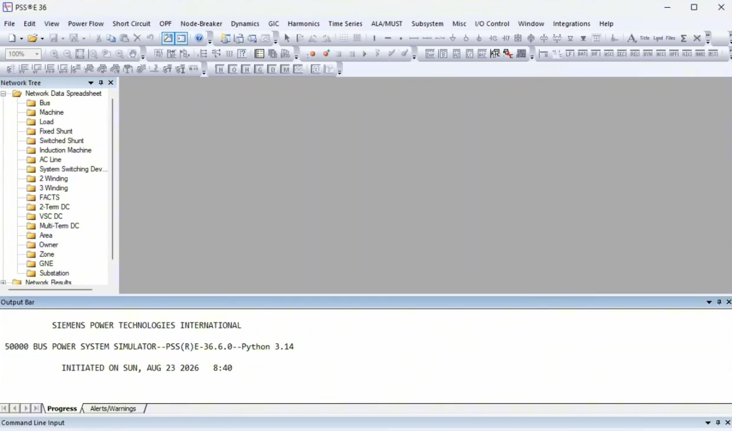This screenshot has width=732, height=431.
Task: Select the arrow pointer tool
Action: 287,38
